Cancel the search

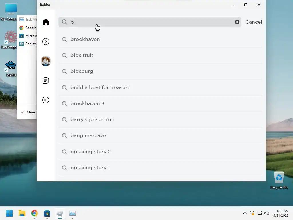pos(254,22)
